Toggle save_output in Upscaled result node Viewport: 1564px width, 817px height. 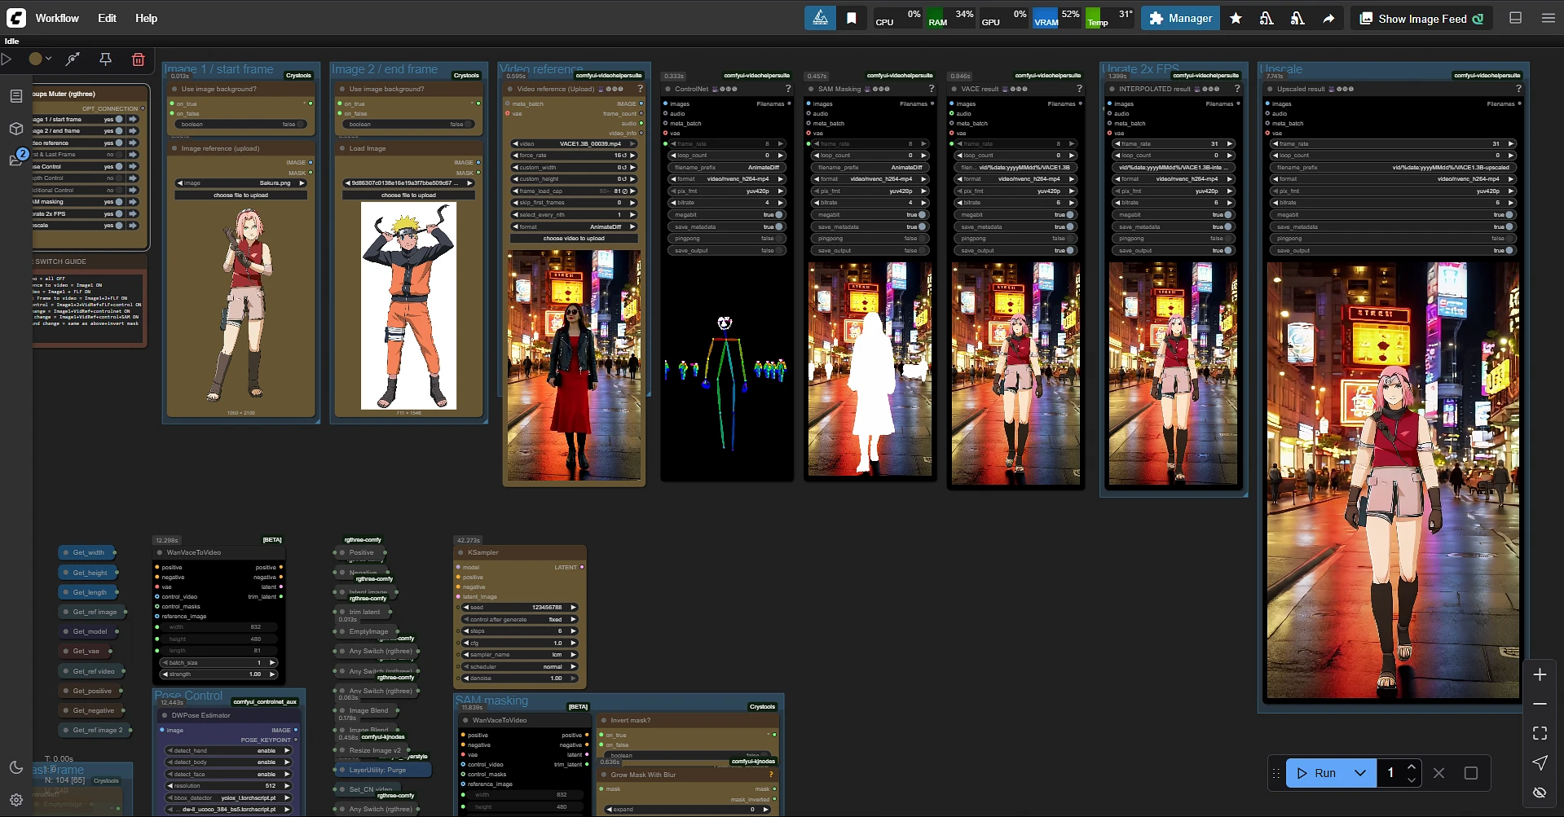pyautogui.click(x=1508, y=250)
